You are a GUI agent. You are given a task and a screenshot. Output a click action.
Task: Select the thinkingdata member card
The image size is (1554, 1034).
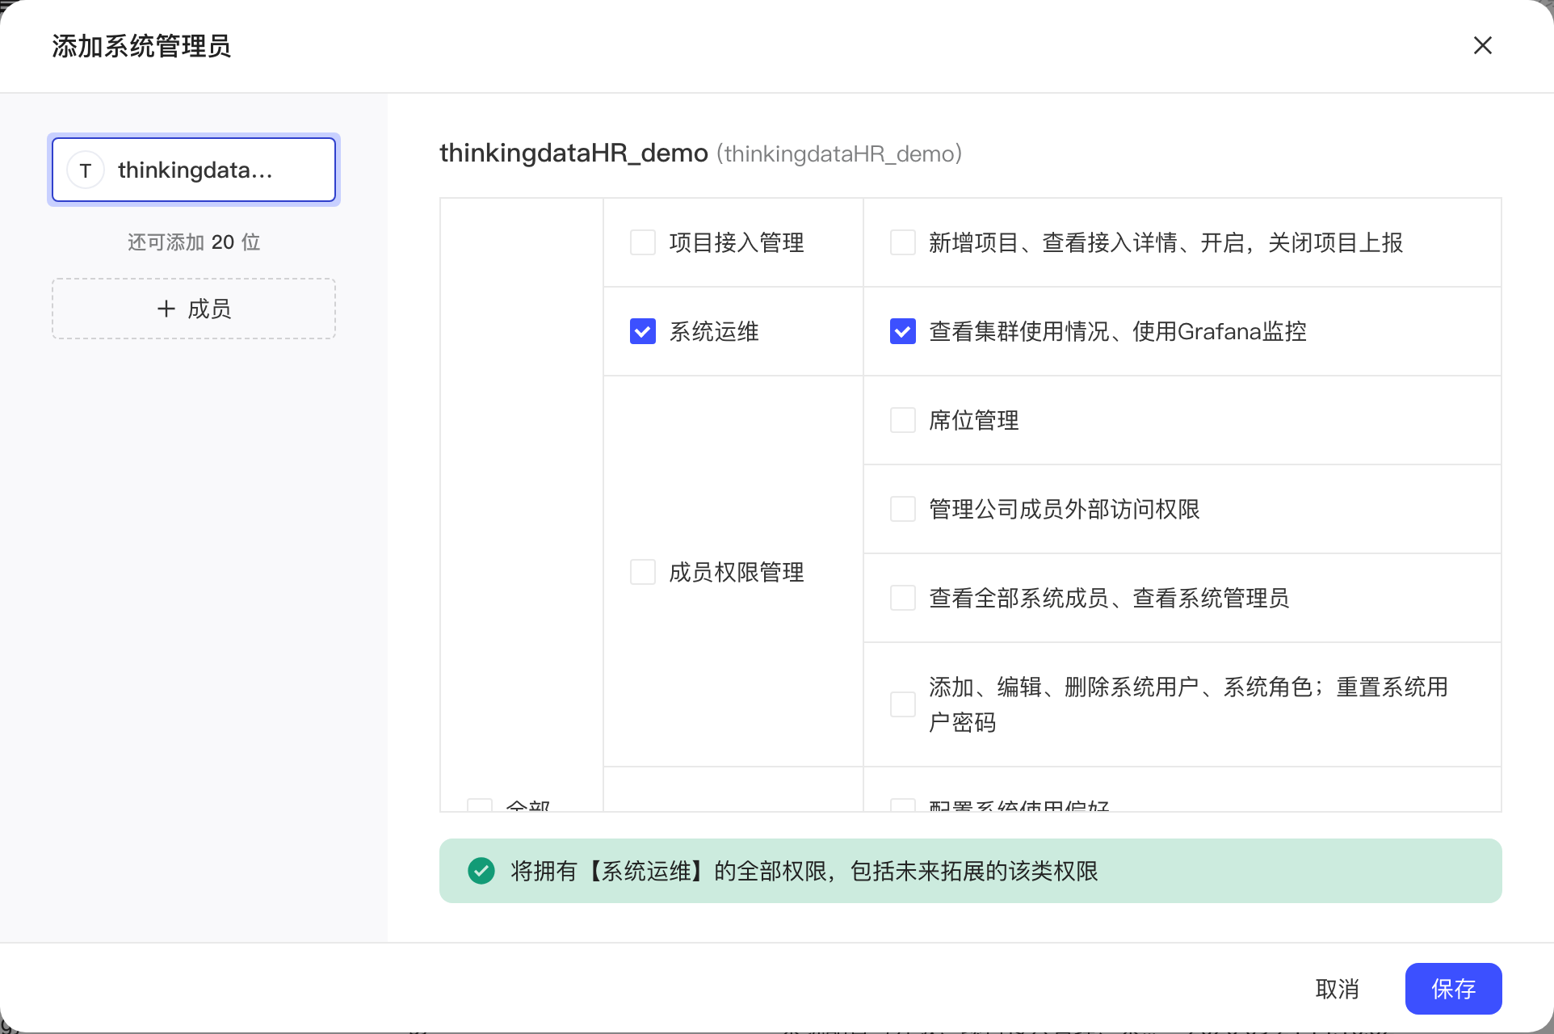click(x=194, y=170)
